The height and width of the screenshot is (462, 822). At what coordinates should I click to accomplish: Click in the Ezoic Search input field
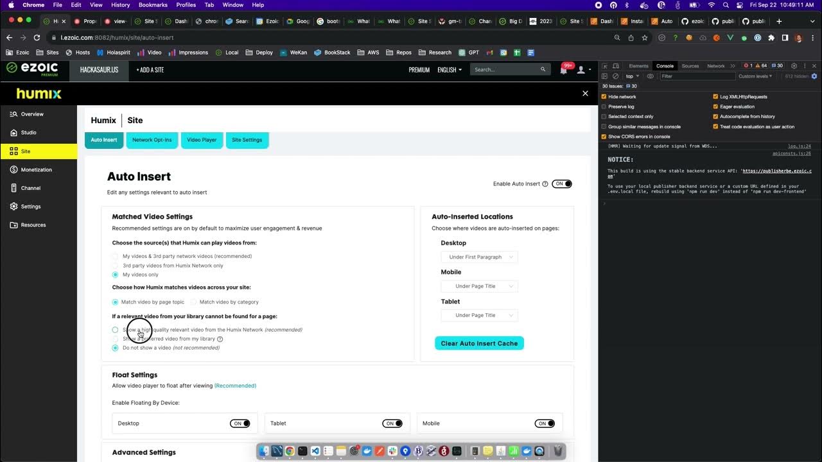click(506, 70)
